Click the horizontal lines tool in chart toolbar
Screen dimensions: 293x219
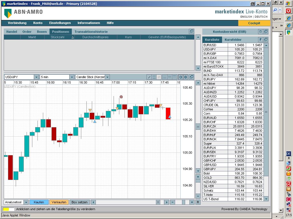pos(154,77)
